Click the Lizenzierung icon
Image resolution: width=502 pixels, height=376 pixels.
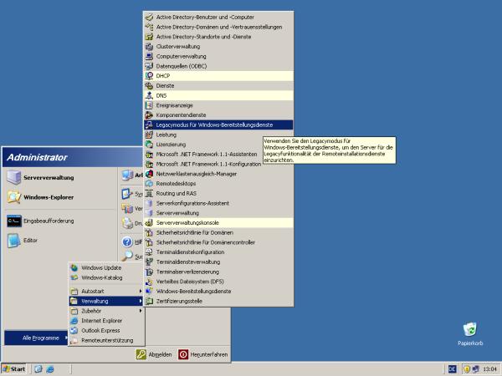tap(149, 145)
